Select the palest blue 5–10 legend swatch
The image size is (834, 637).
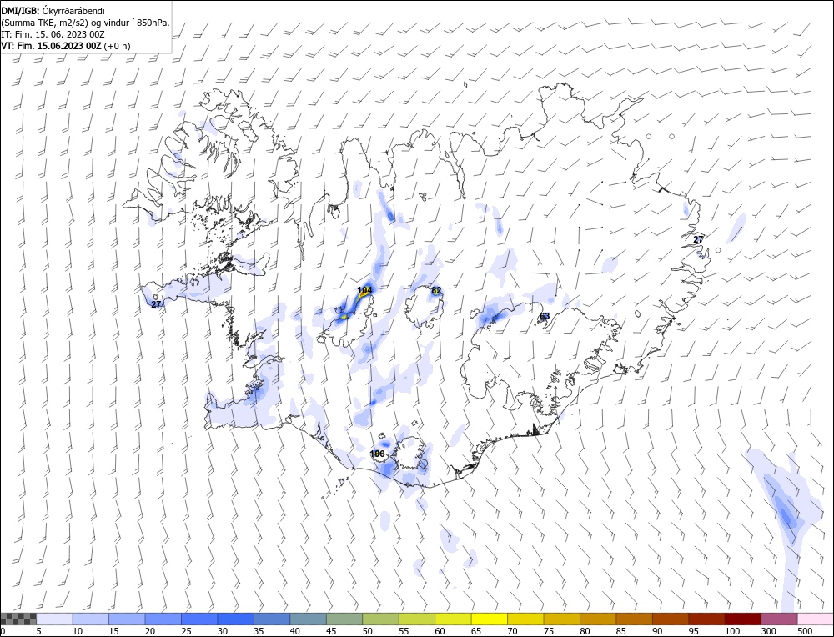click(55, 619)
